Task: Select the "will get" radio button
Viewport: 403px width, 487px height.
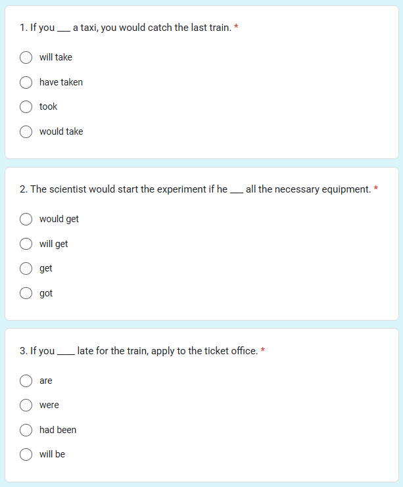Action: click(26, 244)
